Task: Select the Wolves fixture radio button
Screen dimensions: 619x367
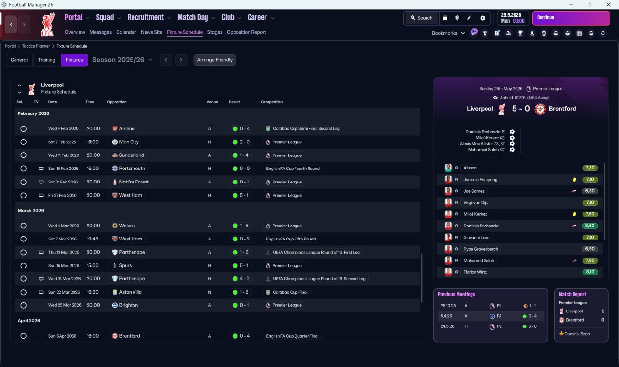Action: coord(23,226)
